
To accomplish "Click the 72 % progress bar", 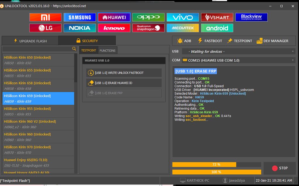I will pos(217,164).
